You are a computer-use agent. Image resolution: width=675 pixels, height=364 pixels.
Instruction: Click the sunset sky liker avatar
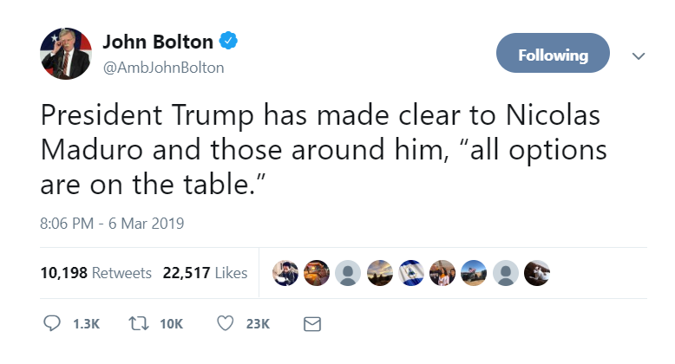tap(379, 273)
